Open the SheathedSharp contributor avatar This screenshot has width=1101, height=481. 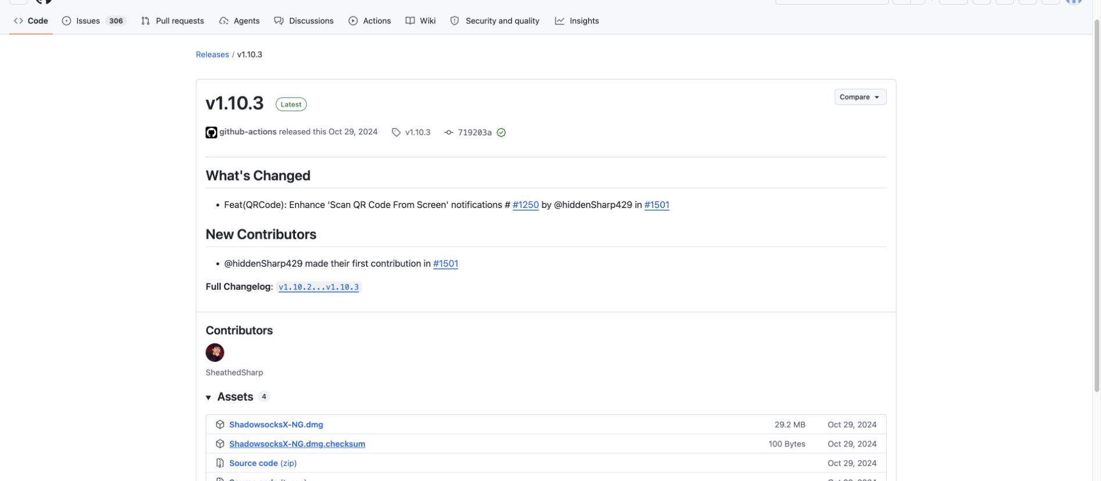click(215, 353)
